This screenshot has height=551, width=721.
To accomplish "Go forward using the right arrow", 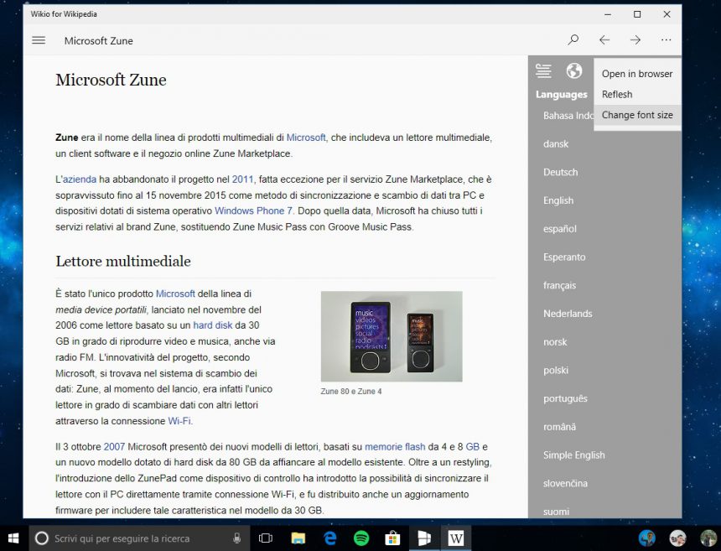I will point(635,39).
